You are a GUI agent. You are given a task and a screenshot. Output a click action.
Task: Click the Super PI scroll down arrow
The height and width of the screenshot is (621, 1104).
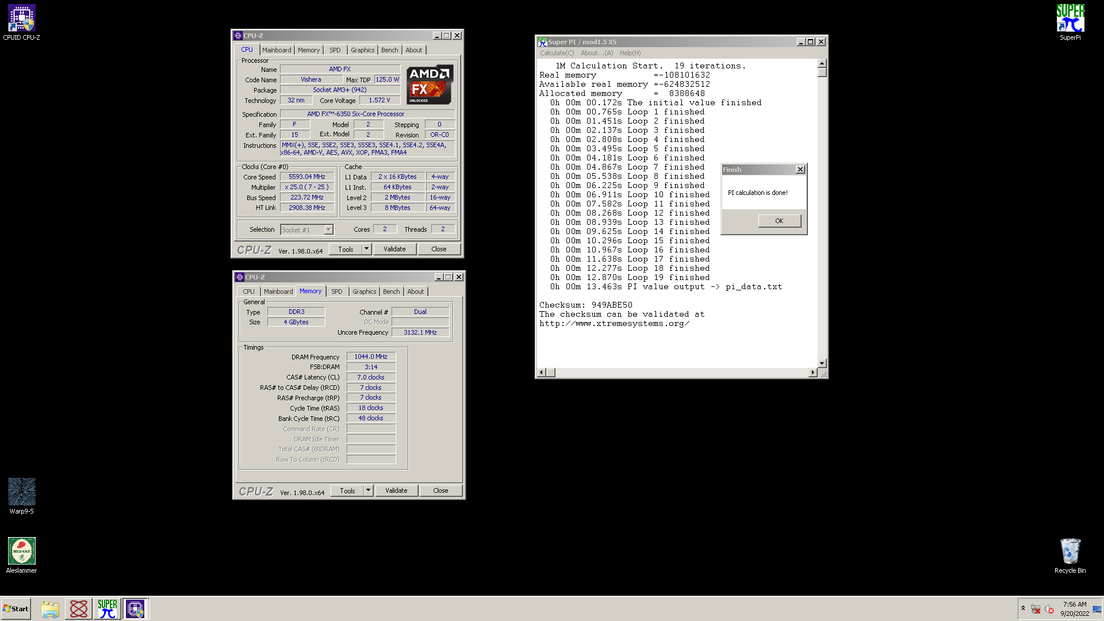(x=822, y=363)
